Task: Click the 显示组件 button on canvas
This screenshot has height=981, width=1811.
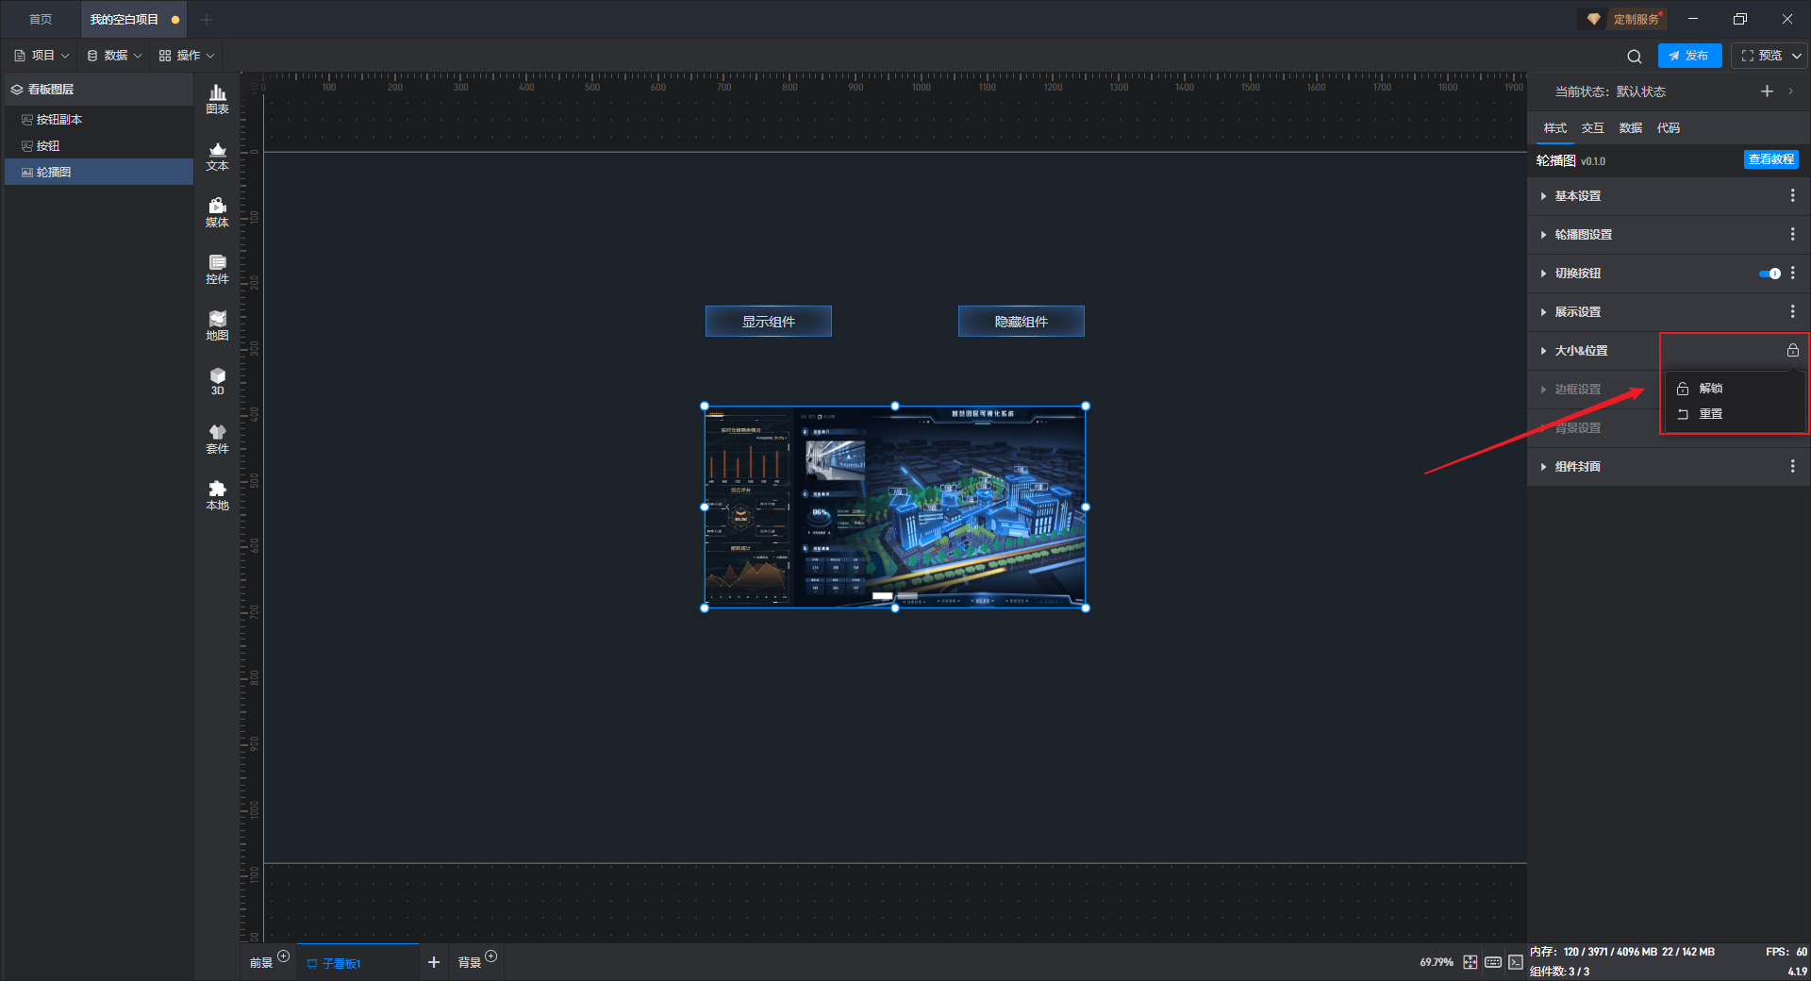Action: pyautogui.click(x=768, y=322)
